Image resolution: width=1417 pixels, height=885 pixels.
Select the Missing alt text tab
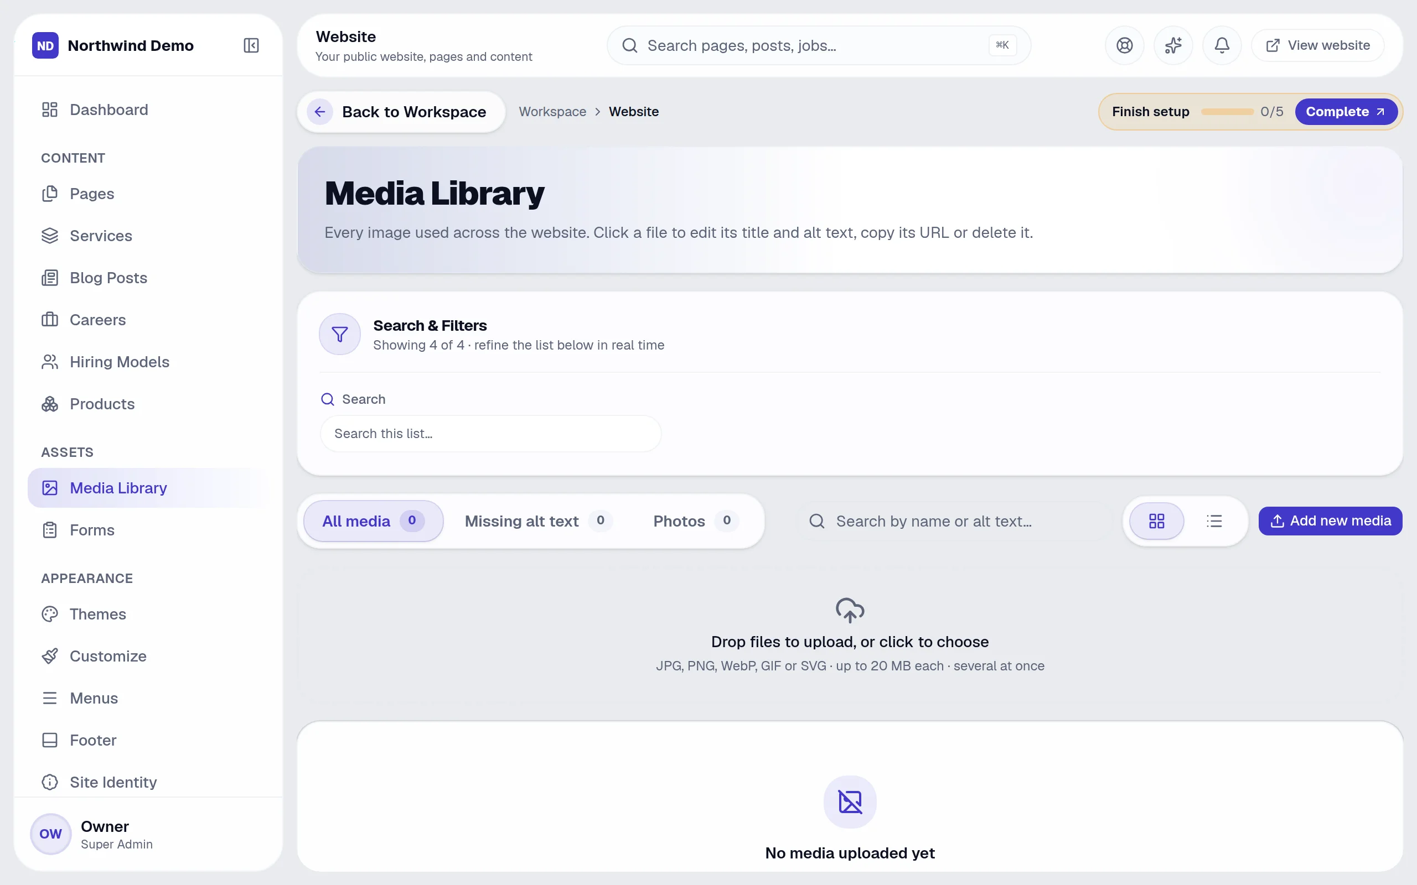click(x=538, y=521)
